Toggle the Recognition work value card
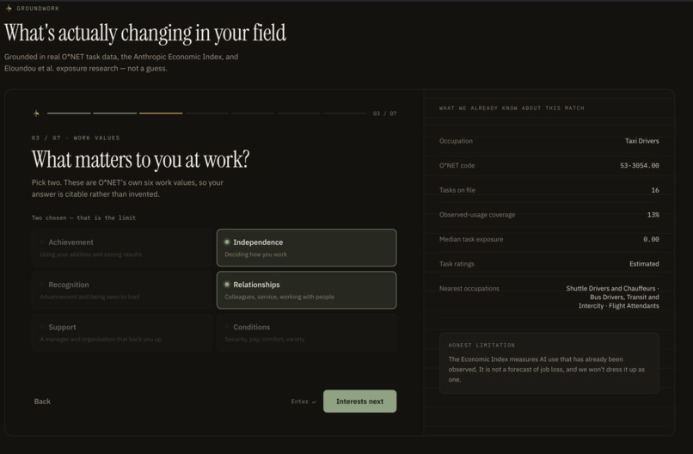The image size is (693, 454). click(121, 290)
